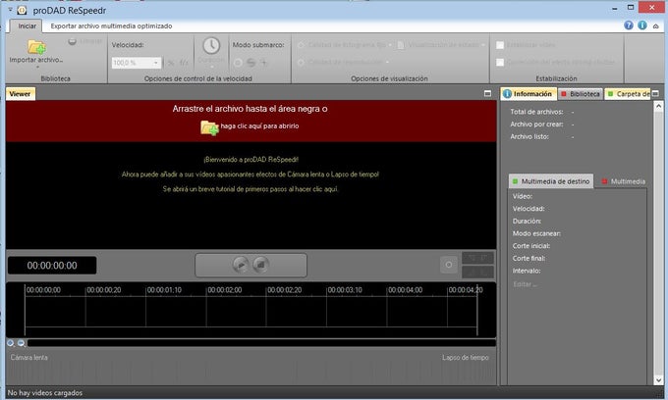Switch to the Carpeta de panel tab
This screenshot has height=400, width=668.
(x=629, y=94)
